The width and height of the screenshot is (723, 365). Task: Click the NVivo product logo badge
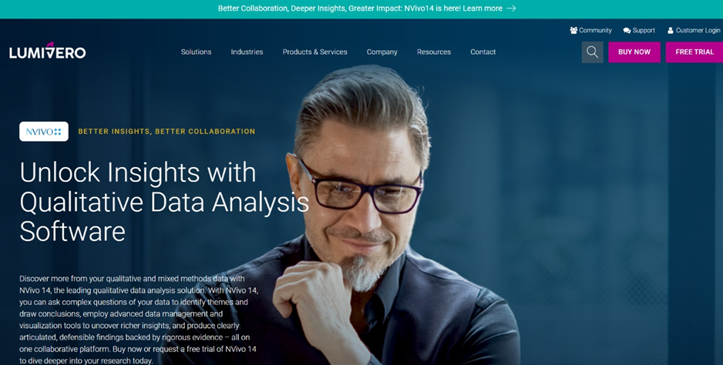click(x=44, y=132)
